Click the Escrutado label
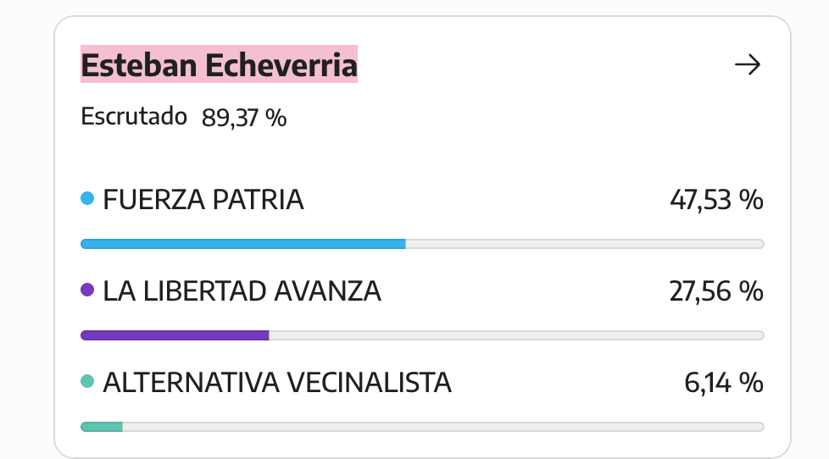This screenshot has width=829, height=459. [x=134, y=116]
